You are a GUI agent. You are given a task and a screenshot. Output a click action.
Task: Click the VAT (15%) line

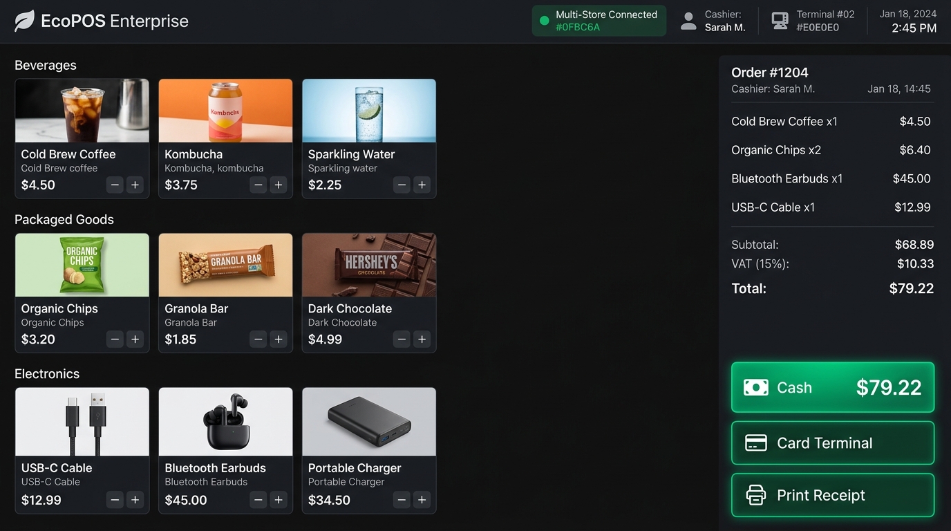[833, 263]
